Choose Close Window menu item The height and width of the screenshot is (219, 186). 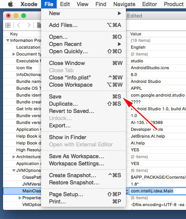coord(84,63)
